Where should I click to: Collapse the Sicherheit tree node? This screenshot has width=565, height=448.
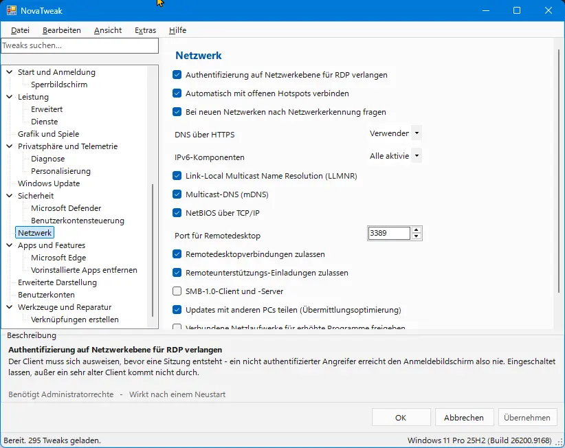pyautogui.click(x=10, y=196)
